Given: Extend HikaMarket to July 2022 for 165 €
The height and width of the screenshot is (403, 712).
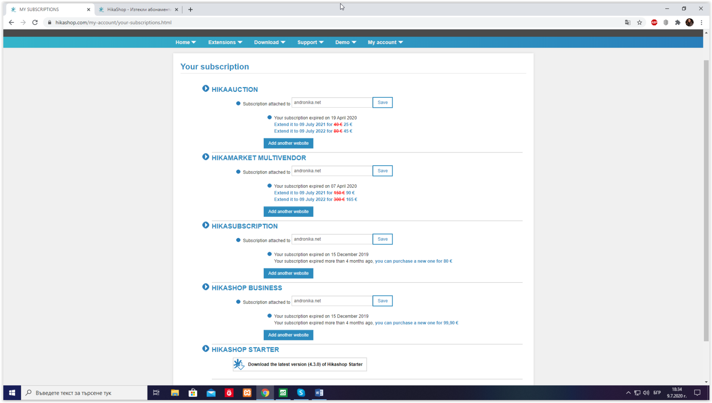Looking at the screenshot, I should [316, 200].
